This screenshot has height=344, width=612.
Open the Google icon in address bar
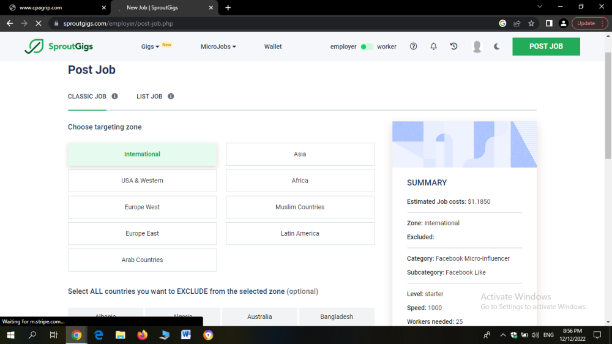click(x=502, y=23)
